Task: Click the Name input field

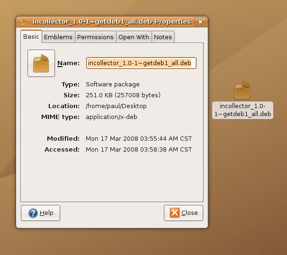Action: (x=141, y=63)
